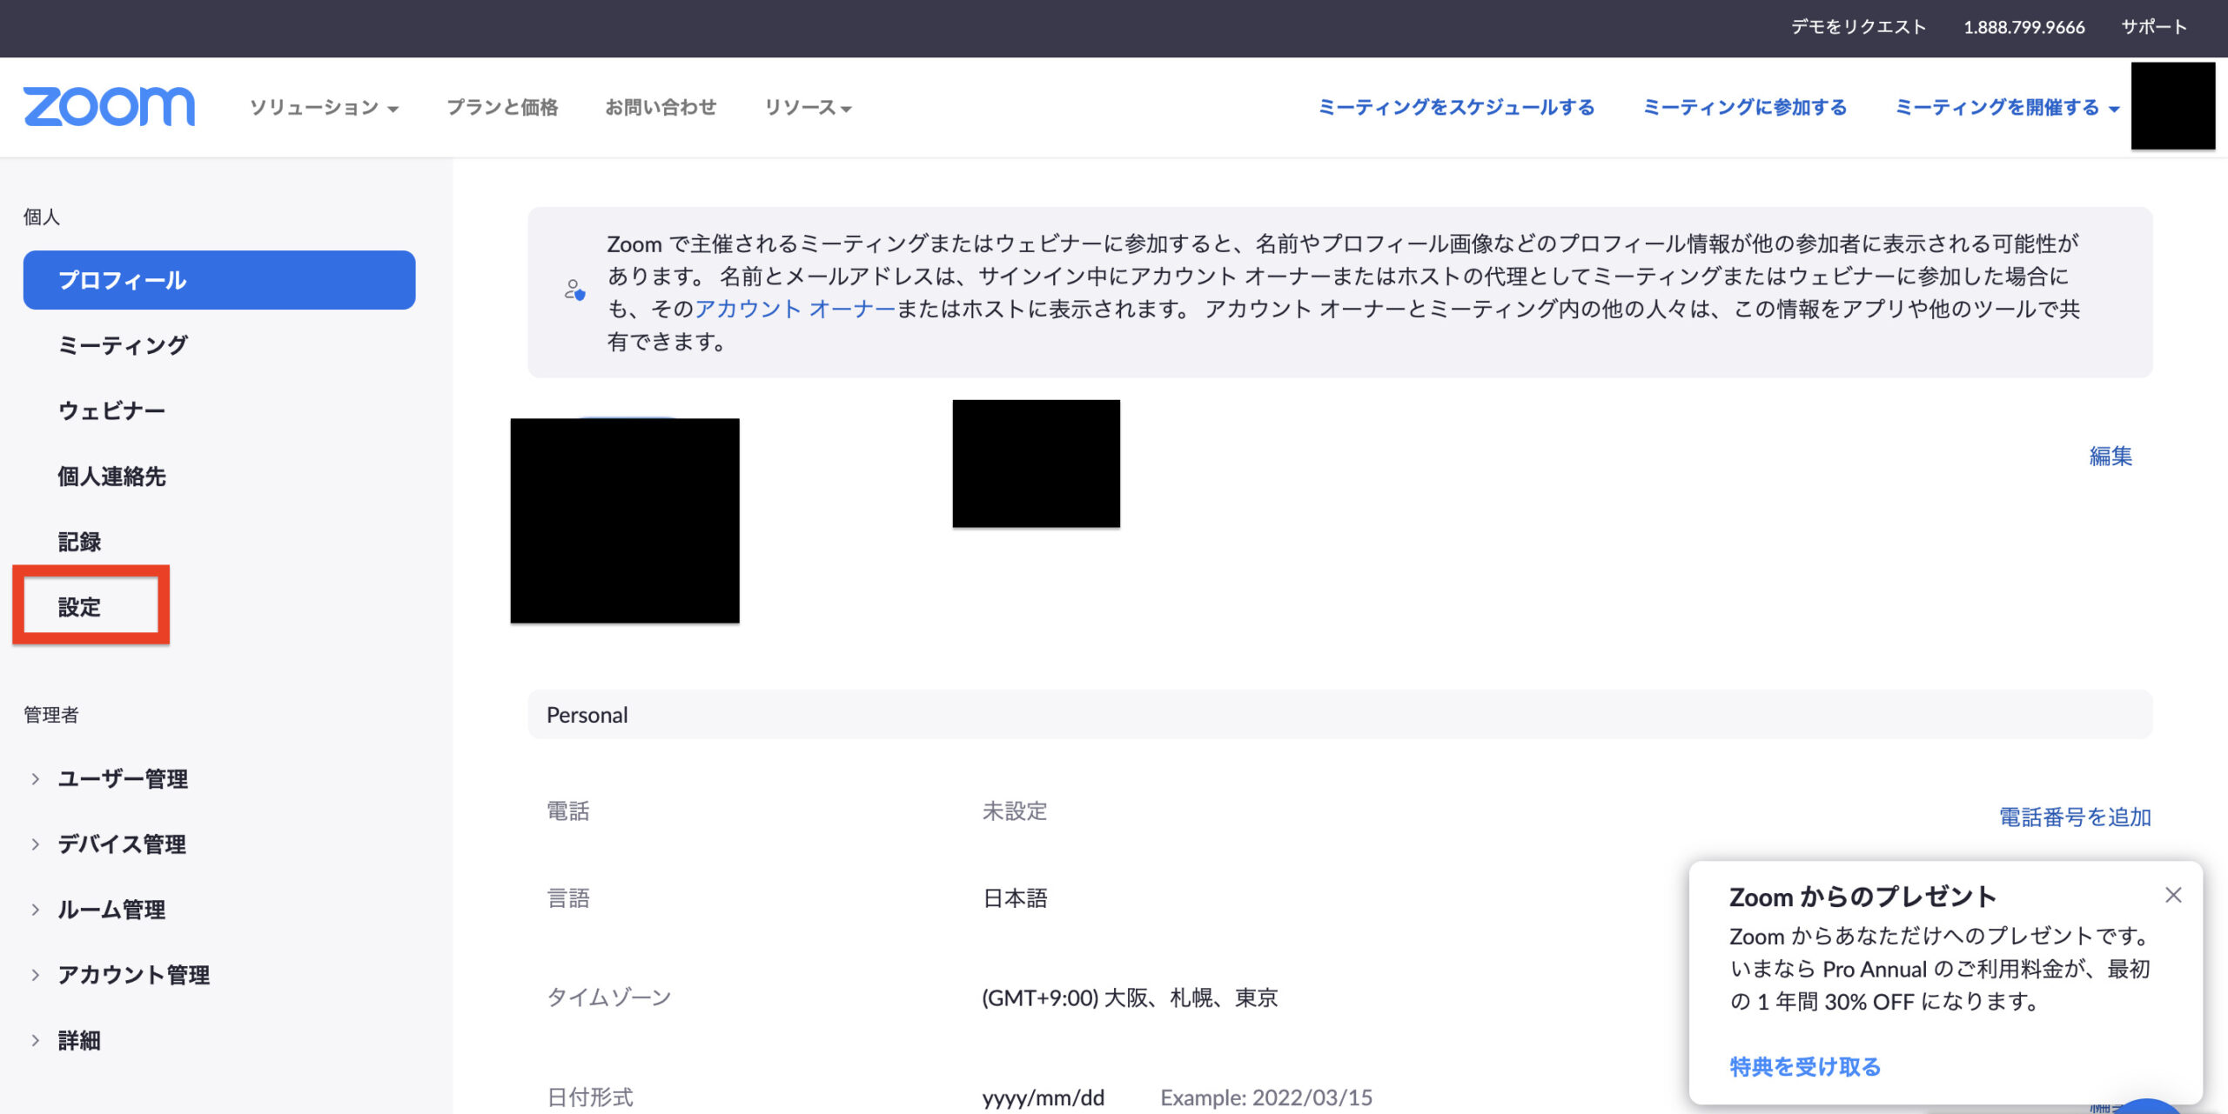2228x1114 pixels.
Task: Click デモをリクエスト in top bar
Action: point(1858,27)
